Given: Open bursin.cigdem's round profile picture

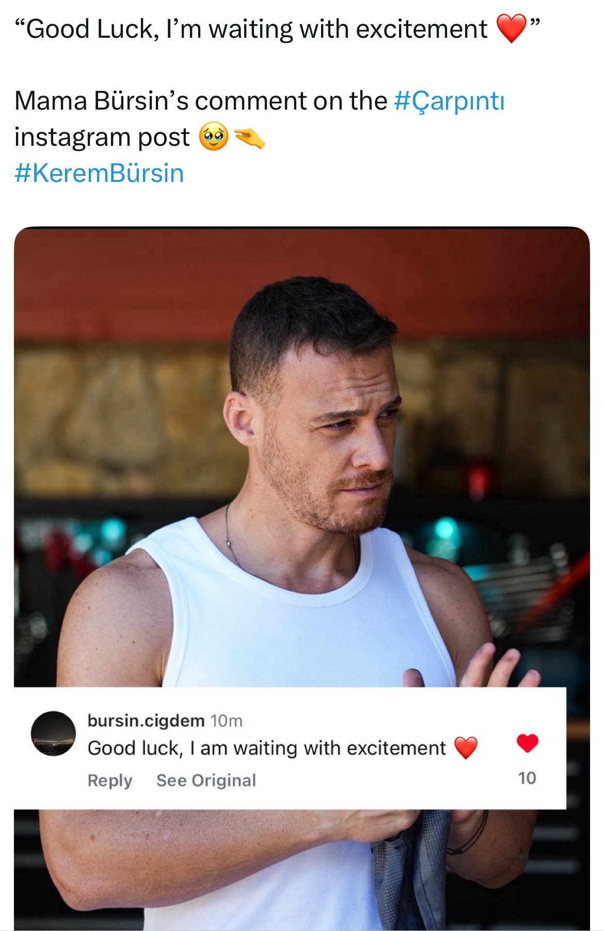Looking at the screenshot, I should (x=53, y=734).
